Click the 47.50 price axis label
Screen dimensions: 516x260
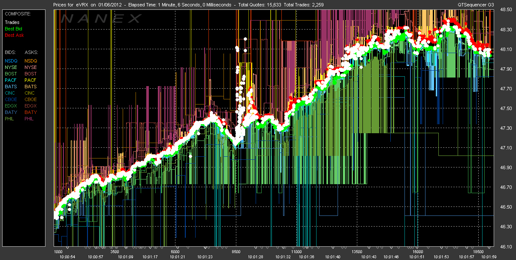point(507,109)
